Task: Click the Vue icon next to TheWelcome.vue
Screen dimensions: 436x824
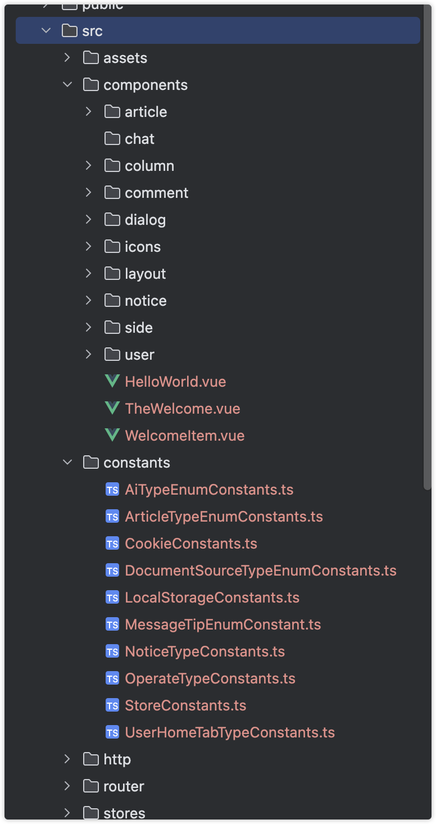Action: pyautogui.click(x=112, y=409)
